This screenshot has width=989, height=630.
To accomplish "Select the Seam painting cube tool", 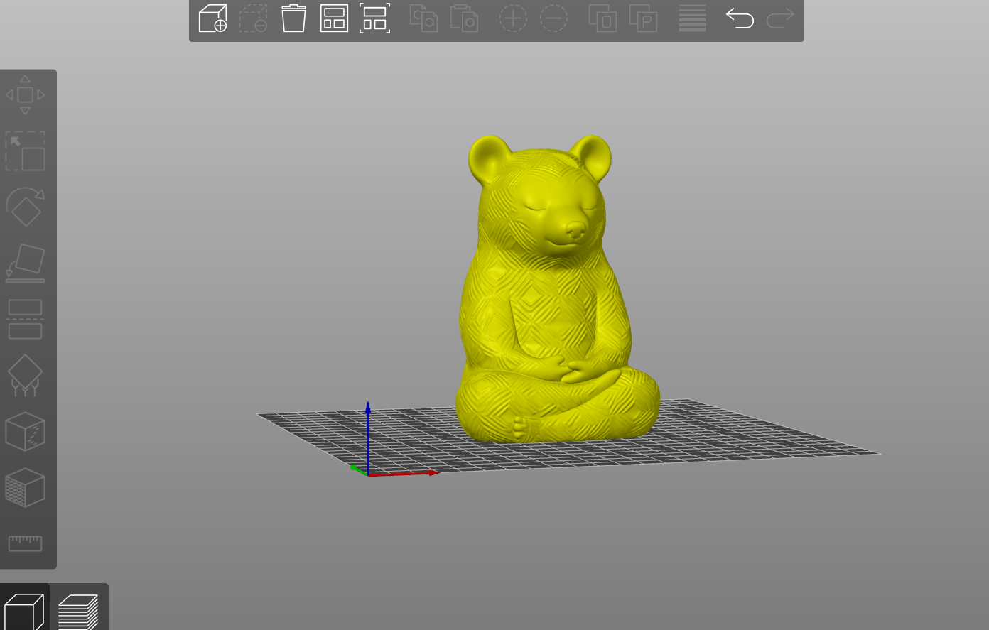I will (x=25, y=431).
